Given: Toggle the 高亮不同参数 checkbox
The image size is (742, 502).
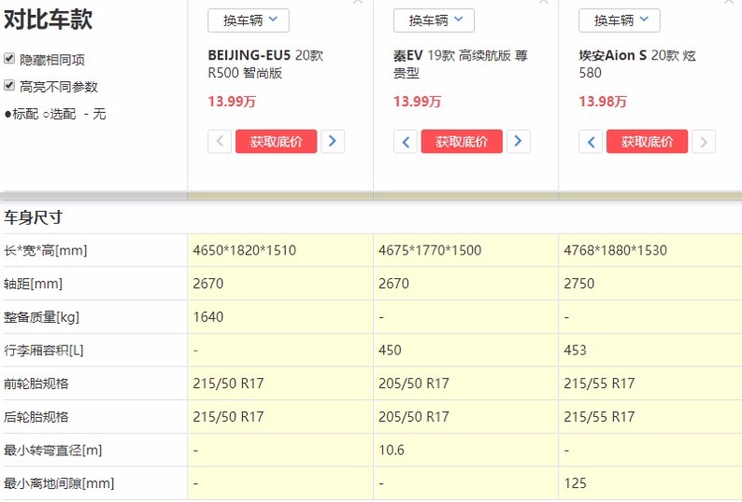Looking at the screenshot, I should [x=9, y=86].
